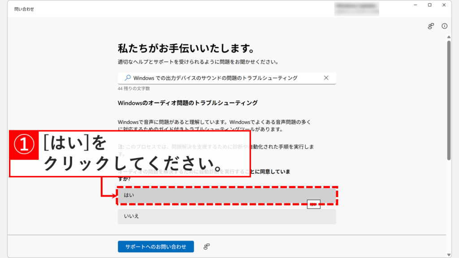Click the small icon next to the はい option
459x258 pixels.
click(x=314, y=204)
